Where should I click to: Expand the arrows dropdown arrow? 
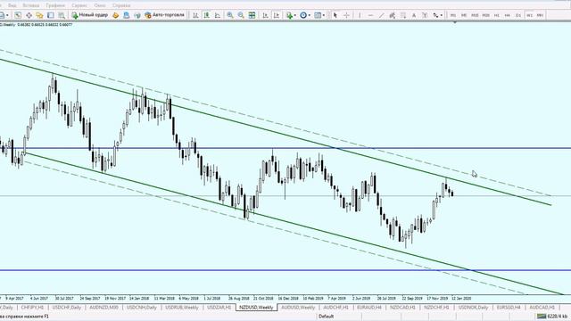[x=442, y=15]
